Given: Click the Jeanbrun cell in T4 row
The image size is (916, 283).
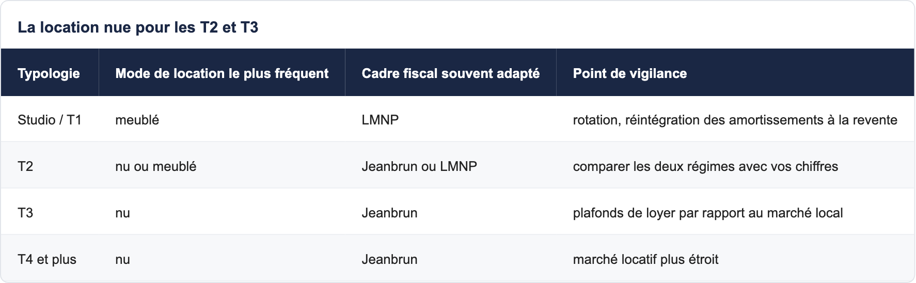Looking at the screenshot, I should coord(389,259).
